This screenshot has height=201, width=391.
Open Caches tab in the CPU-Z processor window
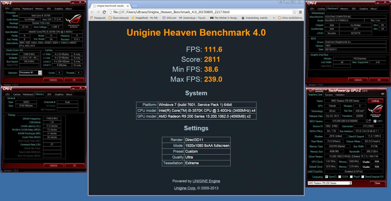pyautogui.click(x=16, y=9)
